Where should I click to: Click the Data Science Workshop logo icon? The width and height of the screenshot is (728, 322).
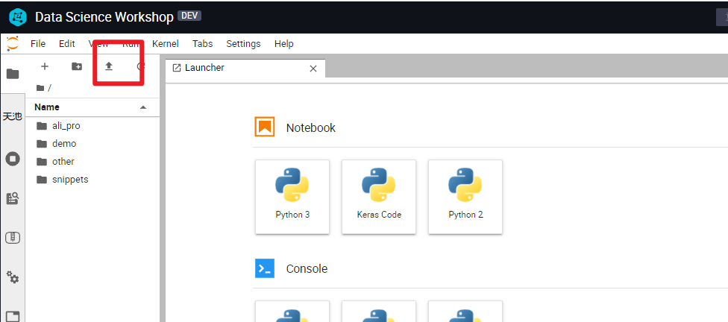click(x=18, y=17)
